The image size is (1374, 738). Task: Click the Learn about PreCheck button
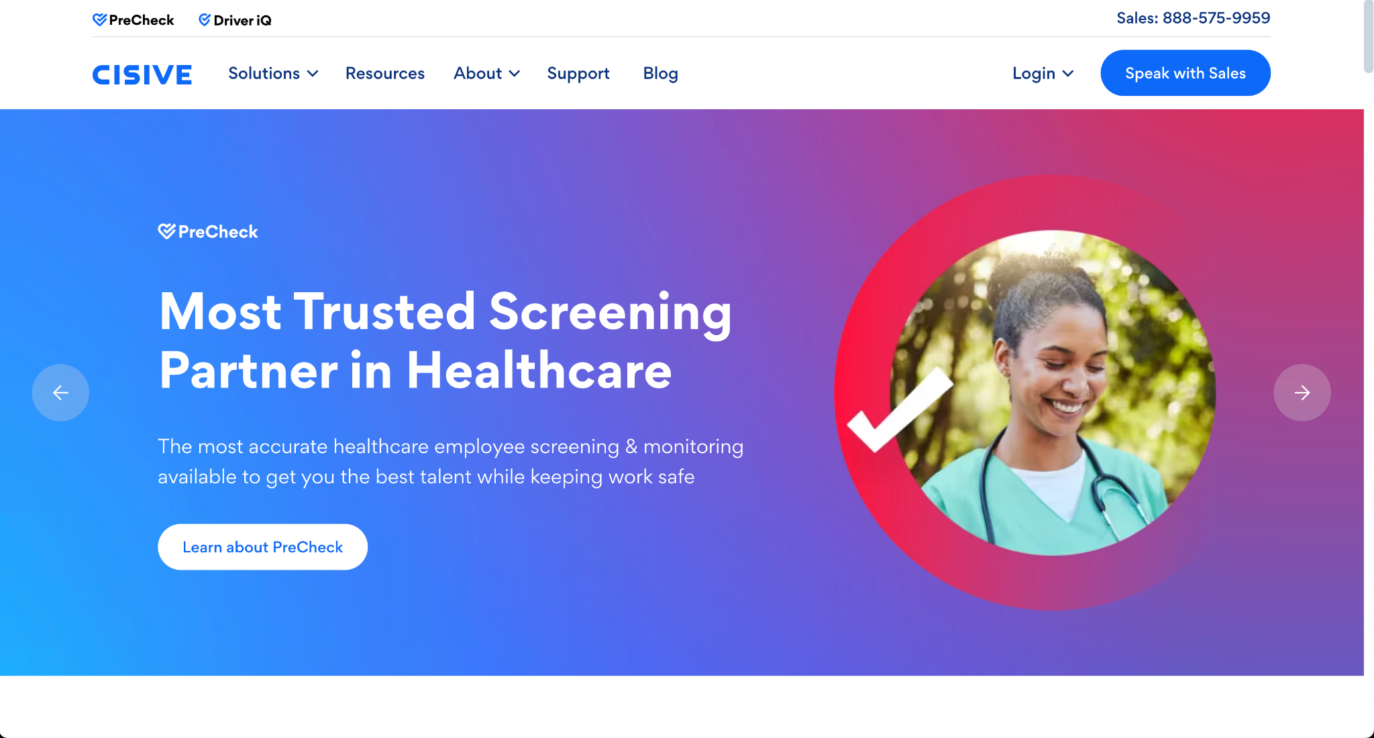(x=262, y=547)
